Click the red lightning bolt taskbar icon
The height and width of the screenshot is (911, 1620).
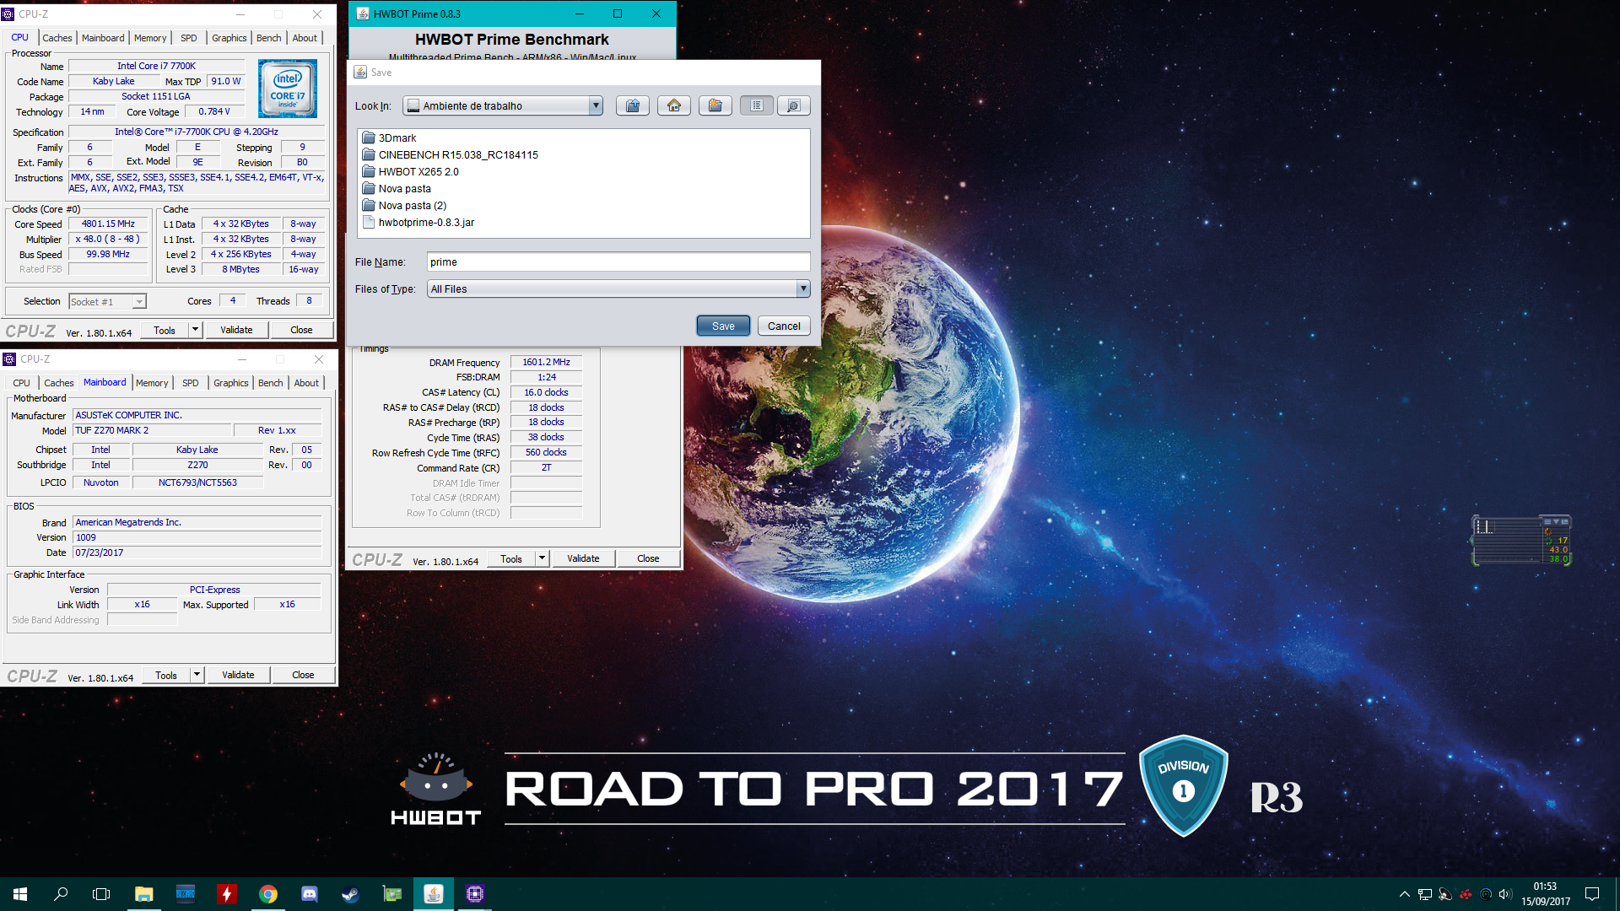227,894
